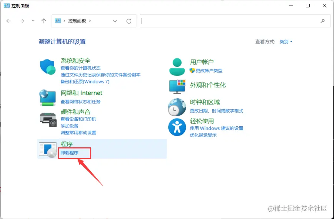Click the 卸载程序 link
The image size is (334, 219).
click(70, 153)
